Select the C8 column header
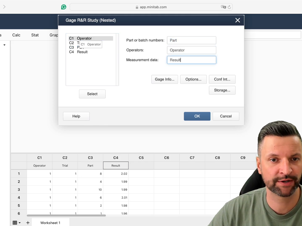The height and width of the screenshot is (226, 302). [x=217, y=158]
